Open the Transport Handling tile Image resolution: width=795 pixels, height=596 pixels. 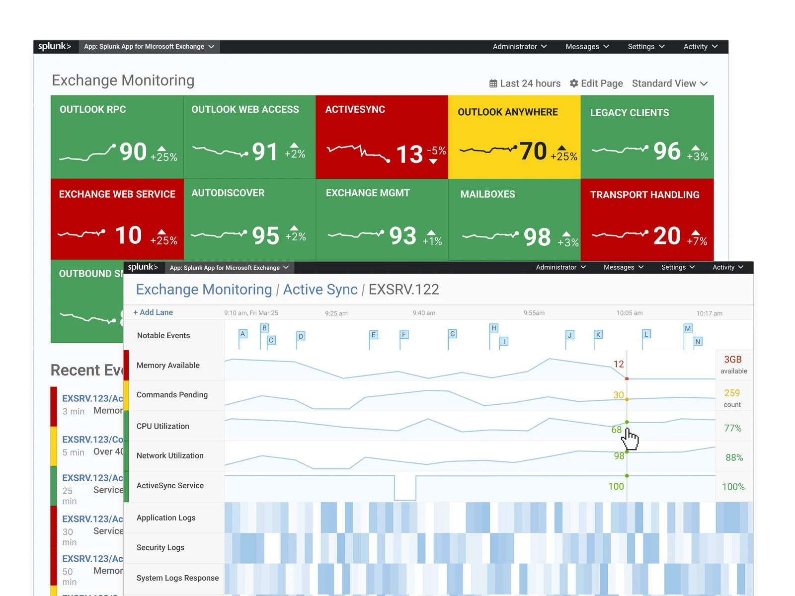click(647, 220)
